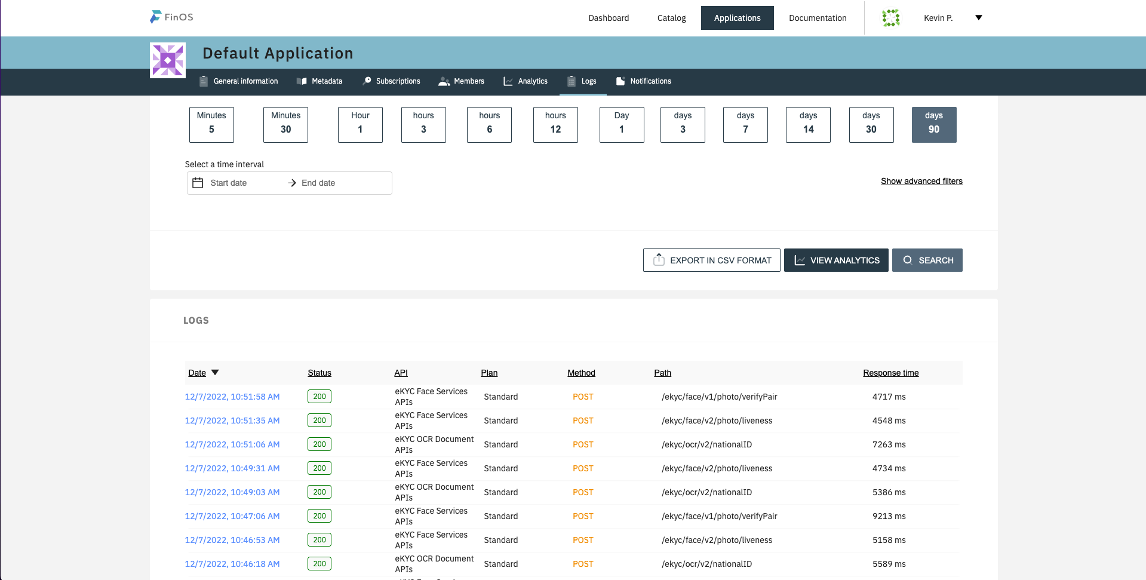Click the Subscriptions key icon

click(x=367, y=81)
